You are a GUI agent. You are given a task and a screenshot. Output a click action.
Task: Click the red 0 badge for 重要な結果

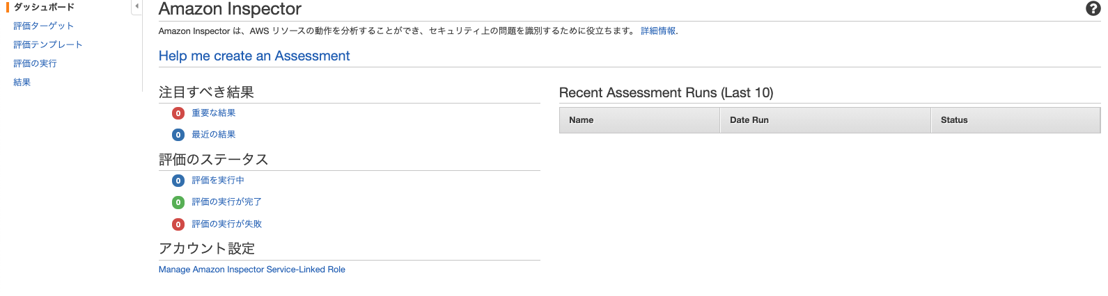click(178, 113)
